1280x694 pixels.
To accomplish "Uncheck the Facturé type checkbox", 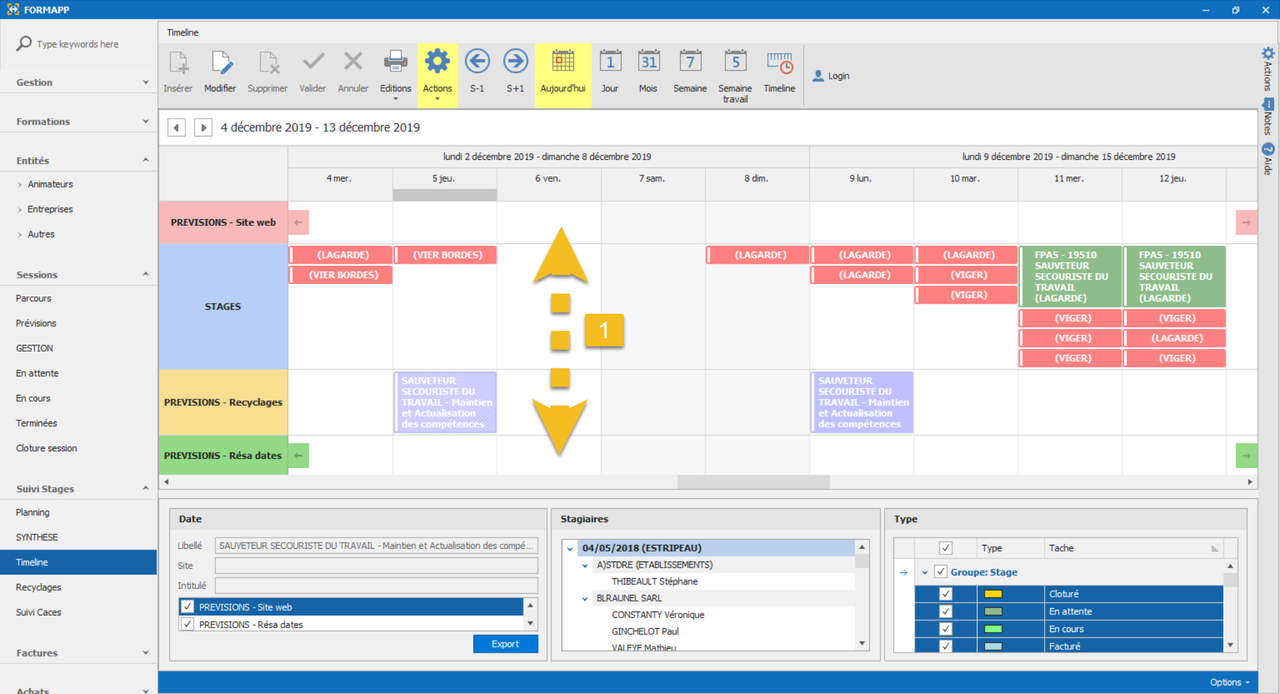I will [x=945, y=646].
